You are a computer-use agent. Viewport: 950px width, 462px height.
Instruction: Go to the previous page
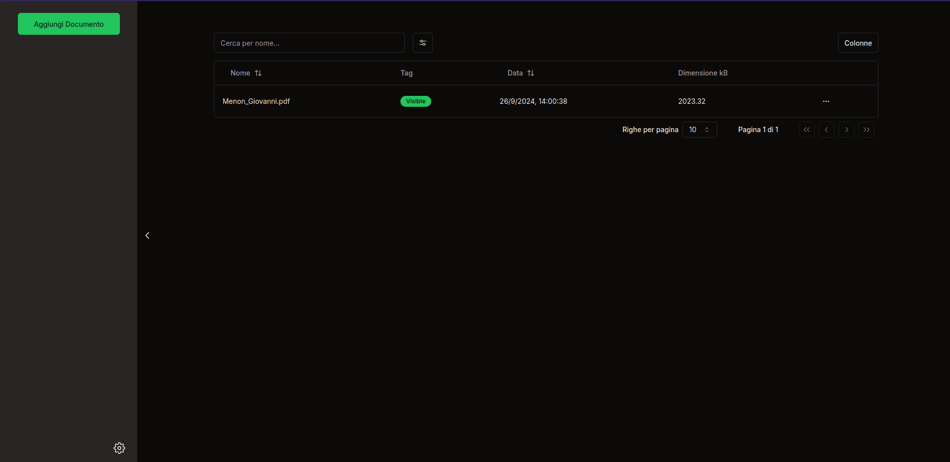click(x=827, y=130)
